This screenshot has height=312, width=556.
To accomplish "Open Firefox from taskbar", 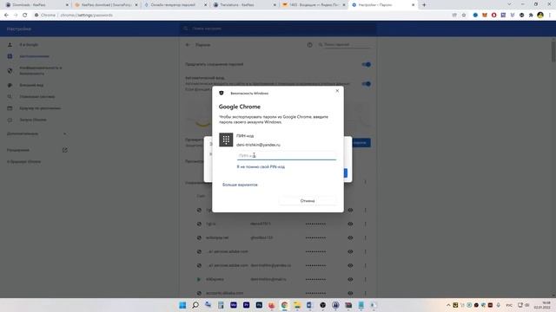I will [272, 305].
